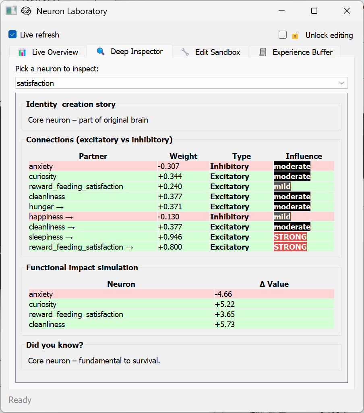
Task: Click the Influence column header
Action: click(x=304, y=156)
